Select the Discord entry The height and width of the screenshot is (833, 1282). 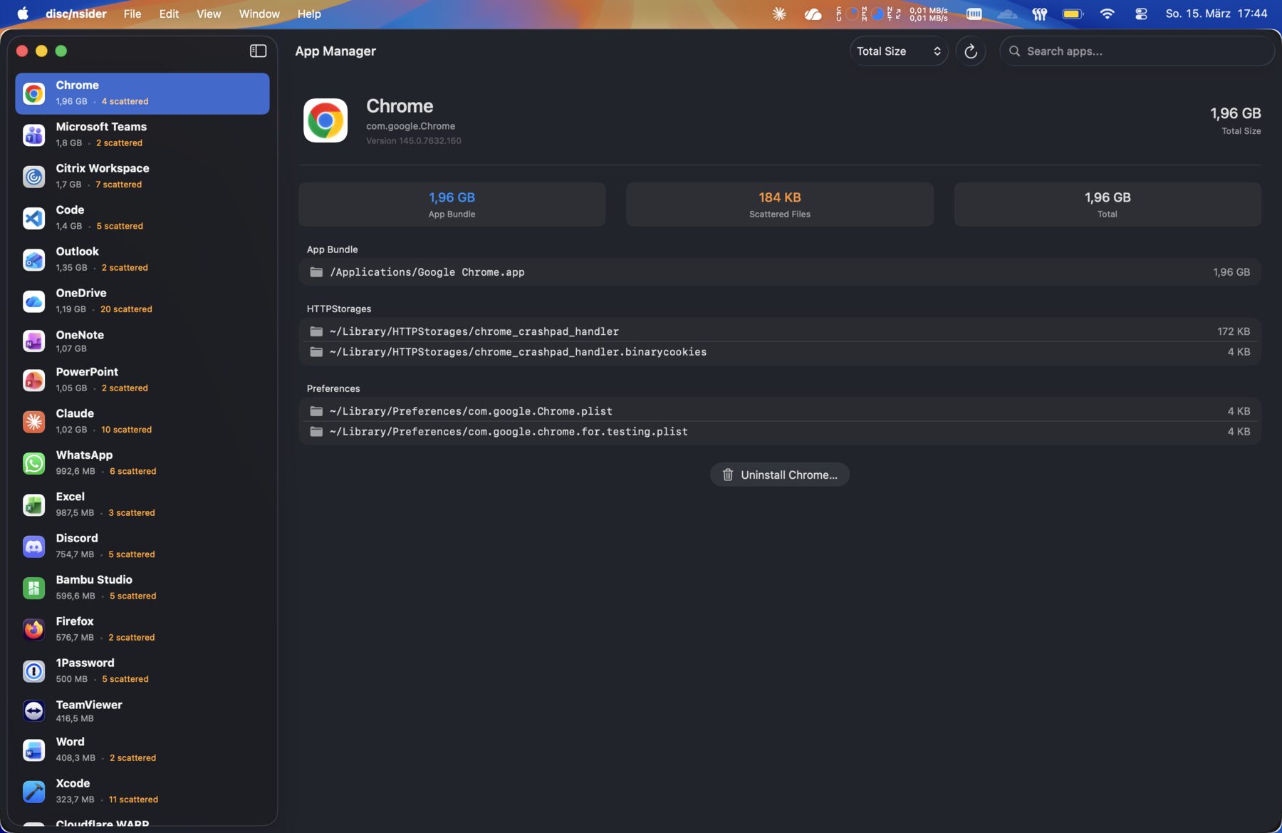[142, 546]
